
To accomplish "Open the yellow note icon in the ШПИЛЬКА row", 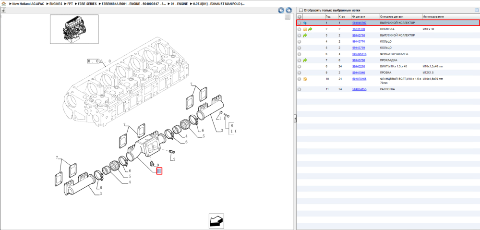I will point(305,29).
